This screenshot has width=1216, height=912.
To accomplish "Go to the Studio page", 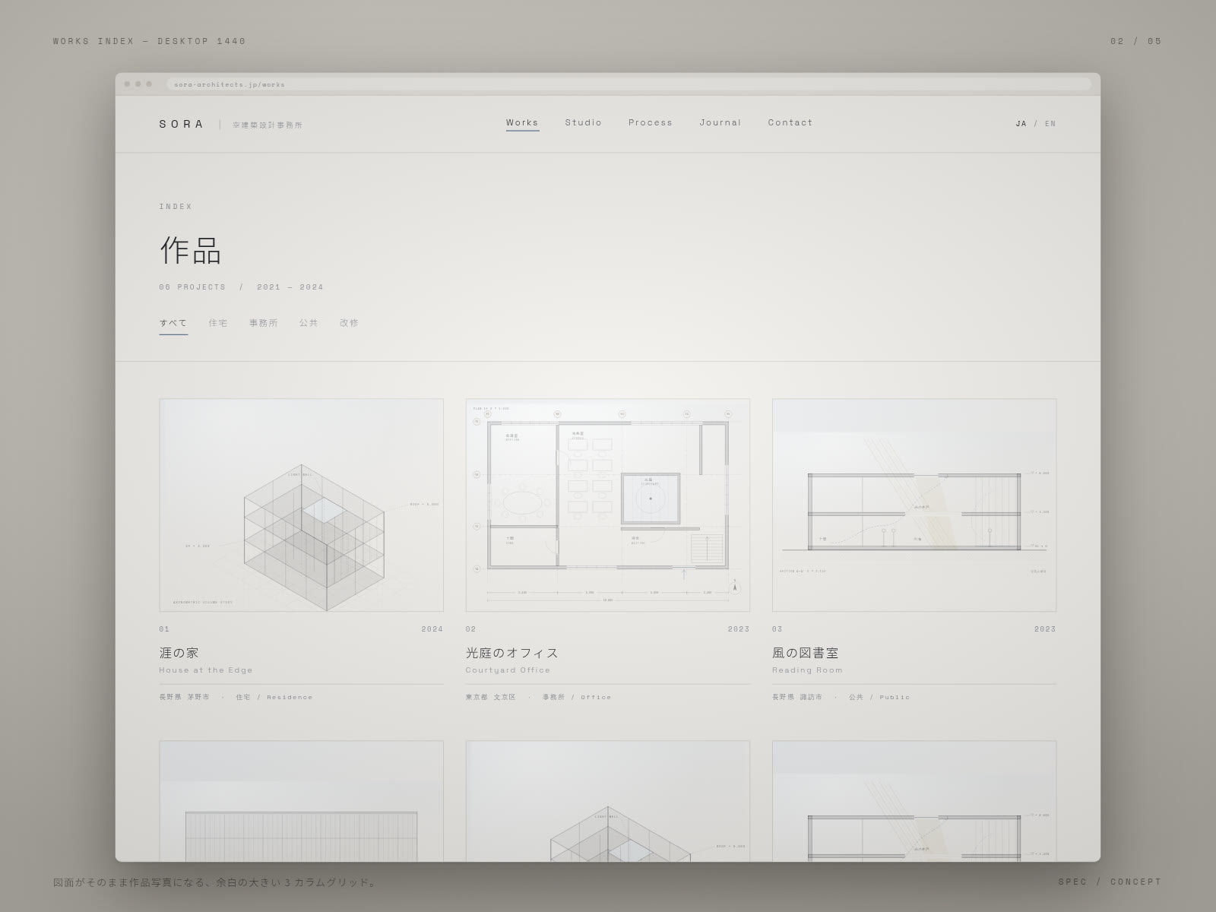I will click(x=584, y=122).
